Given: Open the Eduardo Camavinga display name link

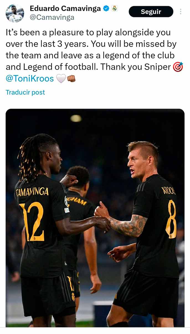Looking at the screenshot, I should tap(65, 9).
